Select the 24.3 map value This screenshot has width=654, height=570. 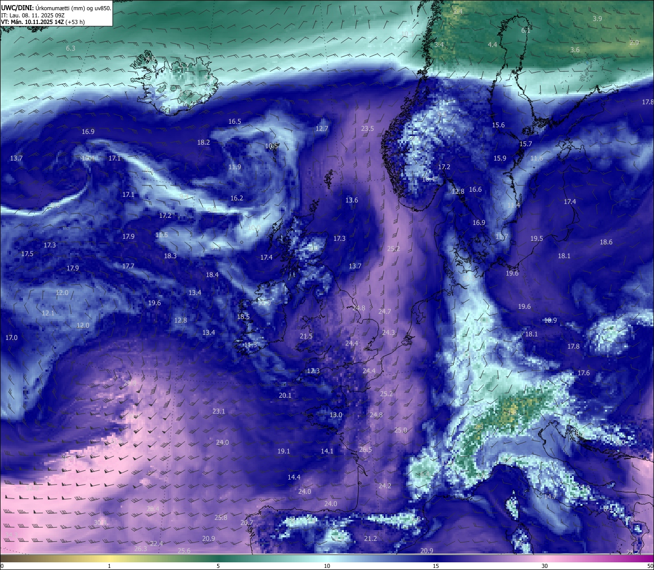pyautogui.click(x=388, y=332)
